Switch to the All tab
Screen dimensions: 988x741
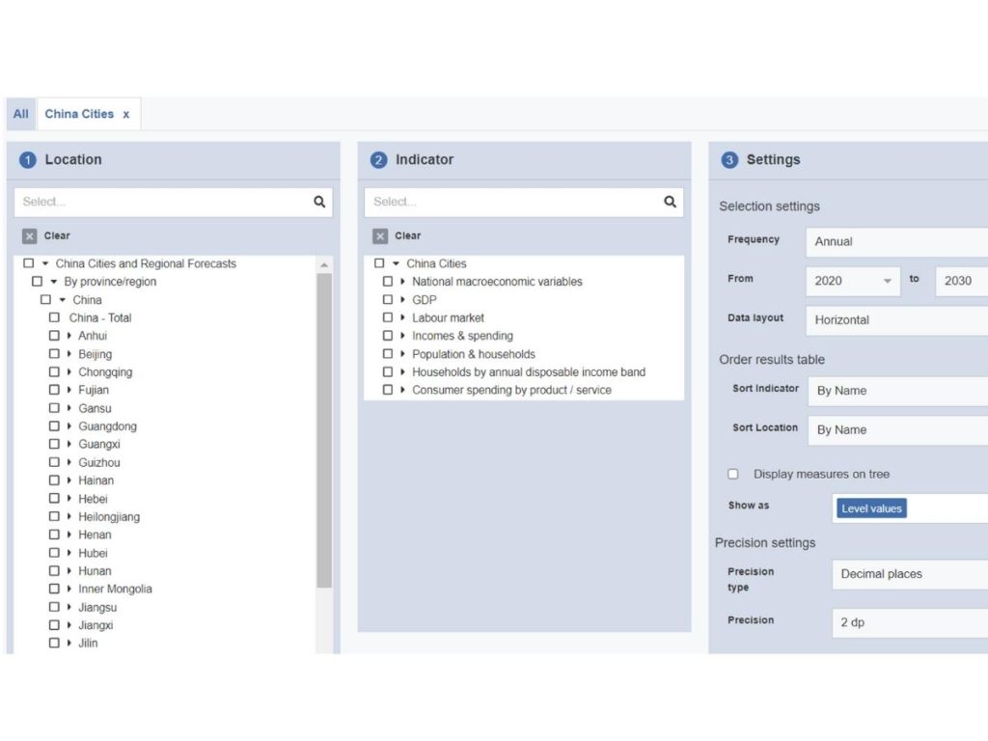[x=20, y=114]
